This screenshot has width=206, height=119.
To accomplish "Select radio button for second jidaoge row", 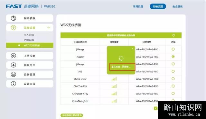I will [173, 64].
